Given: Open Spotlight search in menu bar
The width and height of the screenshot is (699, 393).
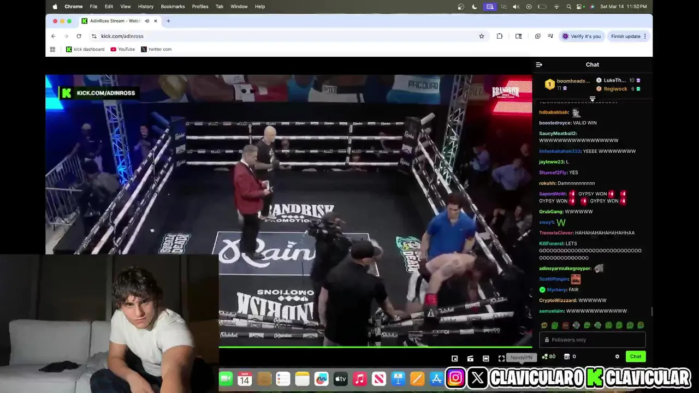Looking at the screenshot, I should pyautogui.click(x=568, y=7).
